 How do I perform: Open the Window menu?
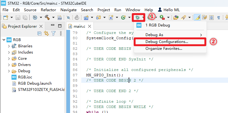click(x=133, y=10)
